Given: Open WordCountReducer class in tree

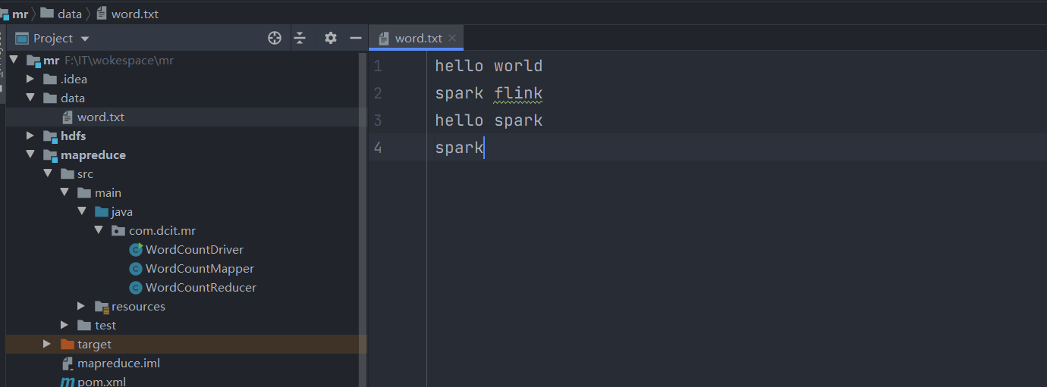Looking at the screenshot, I should click(x=201, y=287).
